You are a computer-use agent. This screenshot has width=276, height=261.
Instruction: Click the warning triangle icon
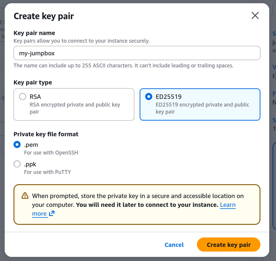click(x=25, y=196)
